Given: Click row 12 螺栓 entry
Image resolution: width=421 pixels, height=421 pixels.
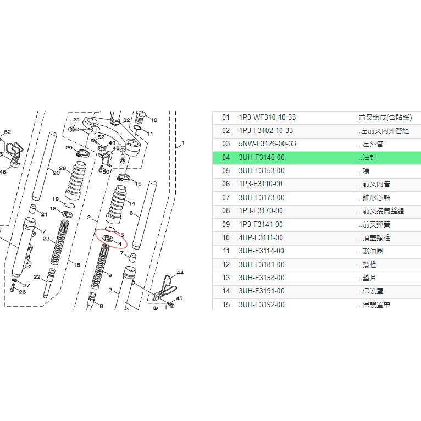Looking at the screenshot, I should tap(317, 264).
